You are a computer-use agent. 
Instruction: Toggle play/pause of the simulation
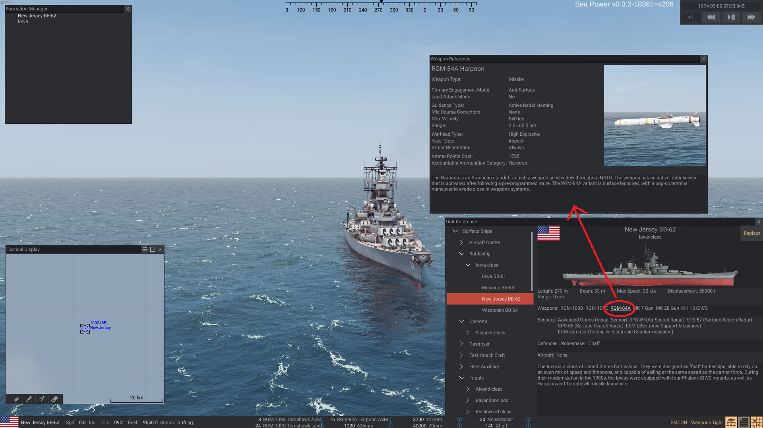click(731, 17)
